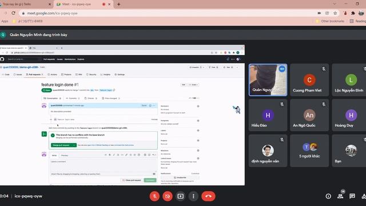Open the Apps bookmarks shortcut
This screenshot has height=206, width=366.
5,21
